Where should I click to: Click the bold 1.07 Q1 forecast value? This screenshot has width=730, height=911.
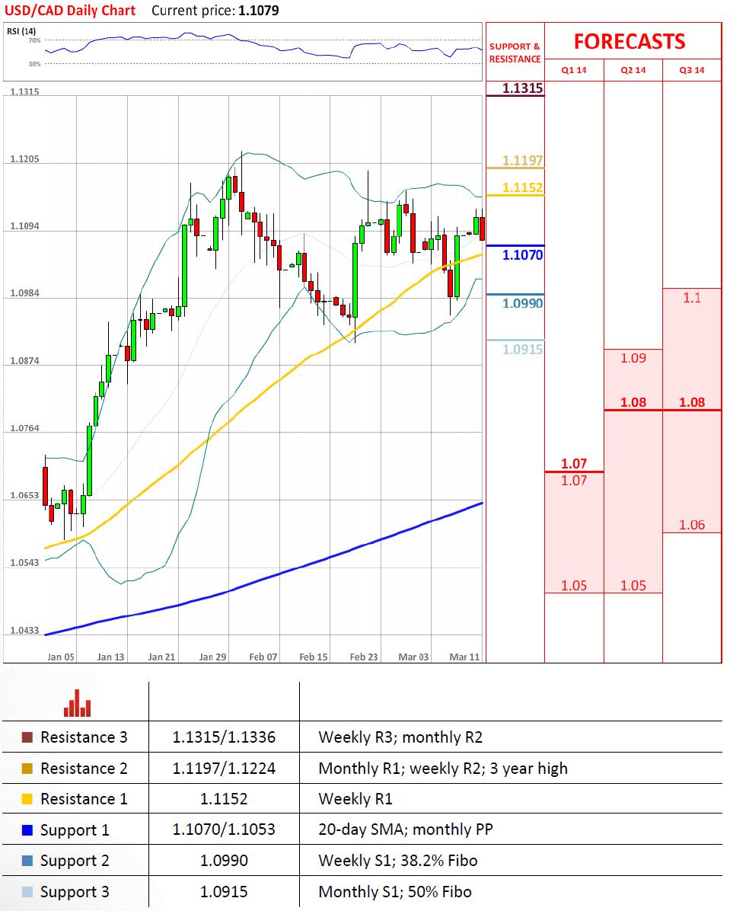(574, 463)
